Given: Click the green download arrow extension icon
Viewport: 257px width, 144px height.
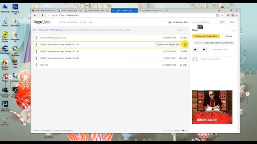Looking at the screenshot, I should tap(228, 15).
